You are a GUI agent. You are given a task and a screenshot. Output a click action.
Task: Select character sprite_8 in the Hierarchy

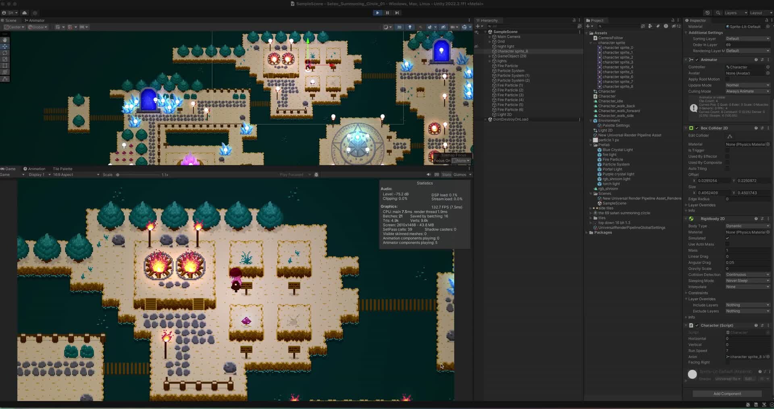pos(513,51)
